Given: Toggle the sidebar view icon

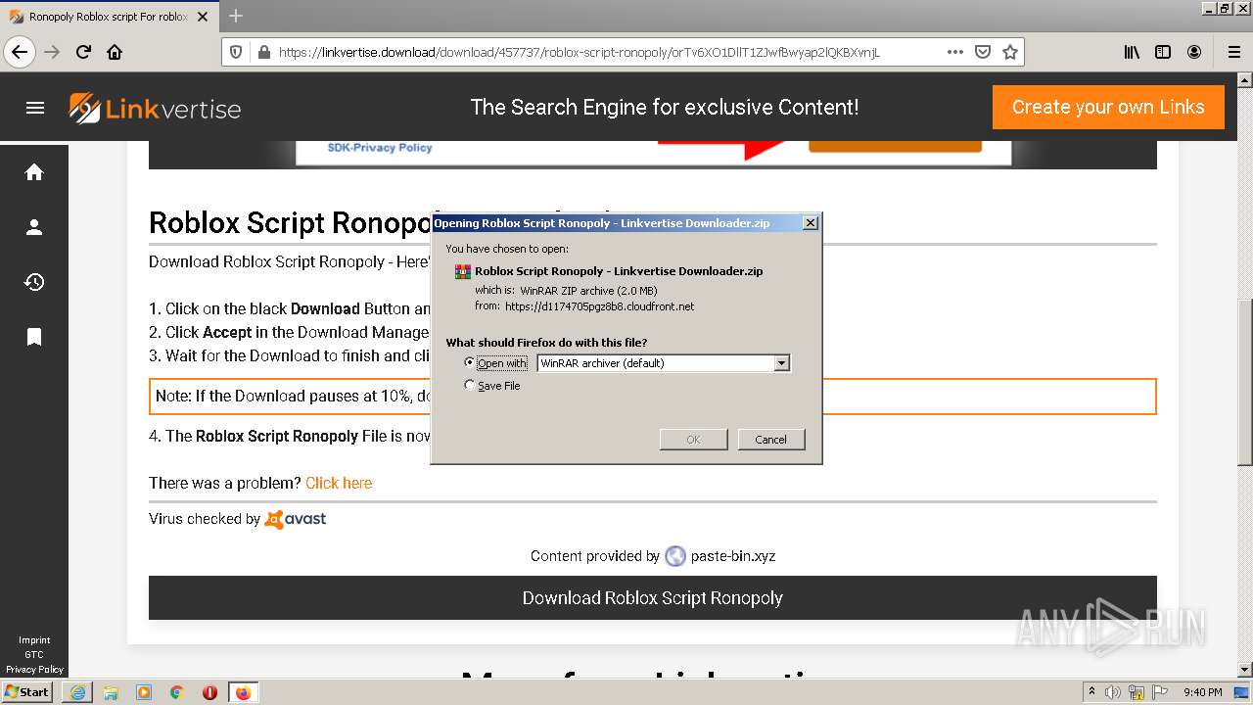Looking at the screenshot, I should 1163,52.
